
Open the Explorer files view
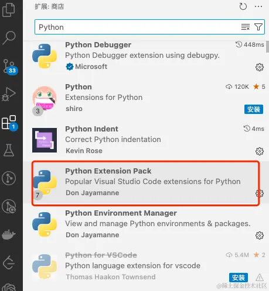coord(9,10)
